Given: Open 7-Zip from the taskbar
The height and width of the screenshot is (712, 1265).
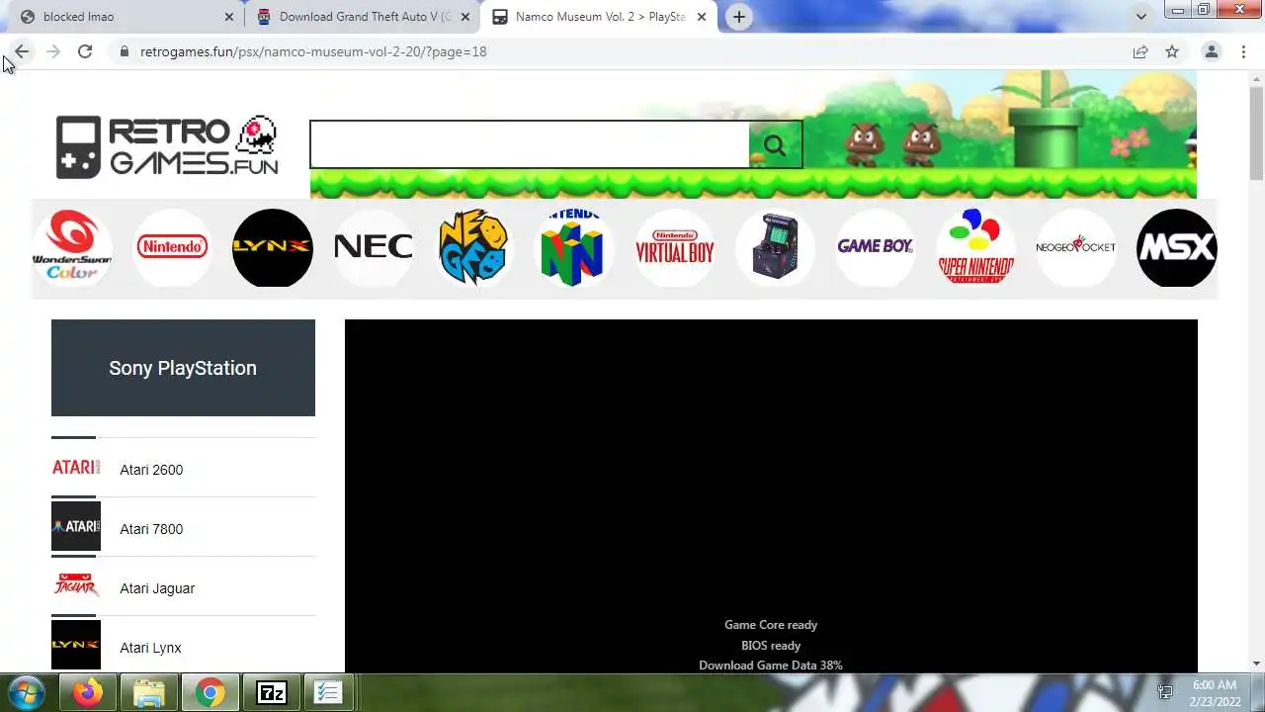Looking at the screenshot, I should [271, 692].
